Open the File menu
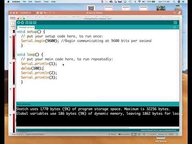 point(24,2)
